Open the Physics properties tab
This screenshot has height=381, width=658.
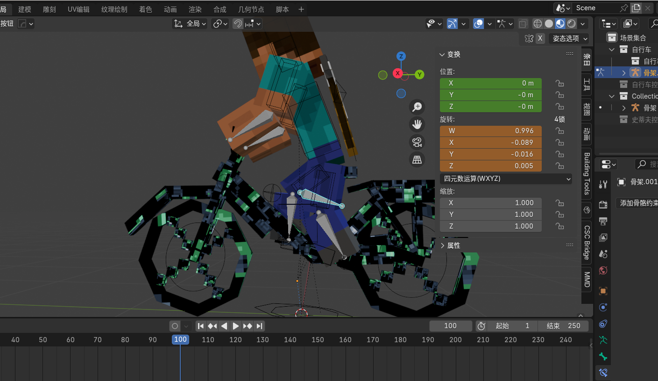pos(603,307)
